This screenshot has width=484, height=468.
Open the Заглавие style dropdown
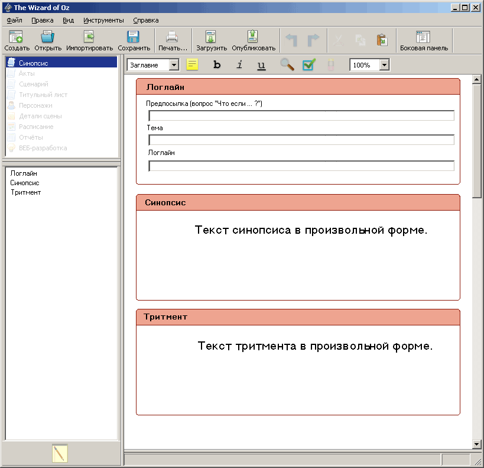174,65
